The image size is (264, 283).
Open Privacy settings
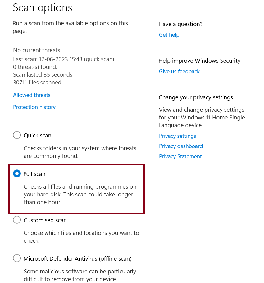[177, 136]
